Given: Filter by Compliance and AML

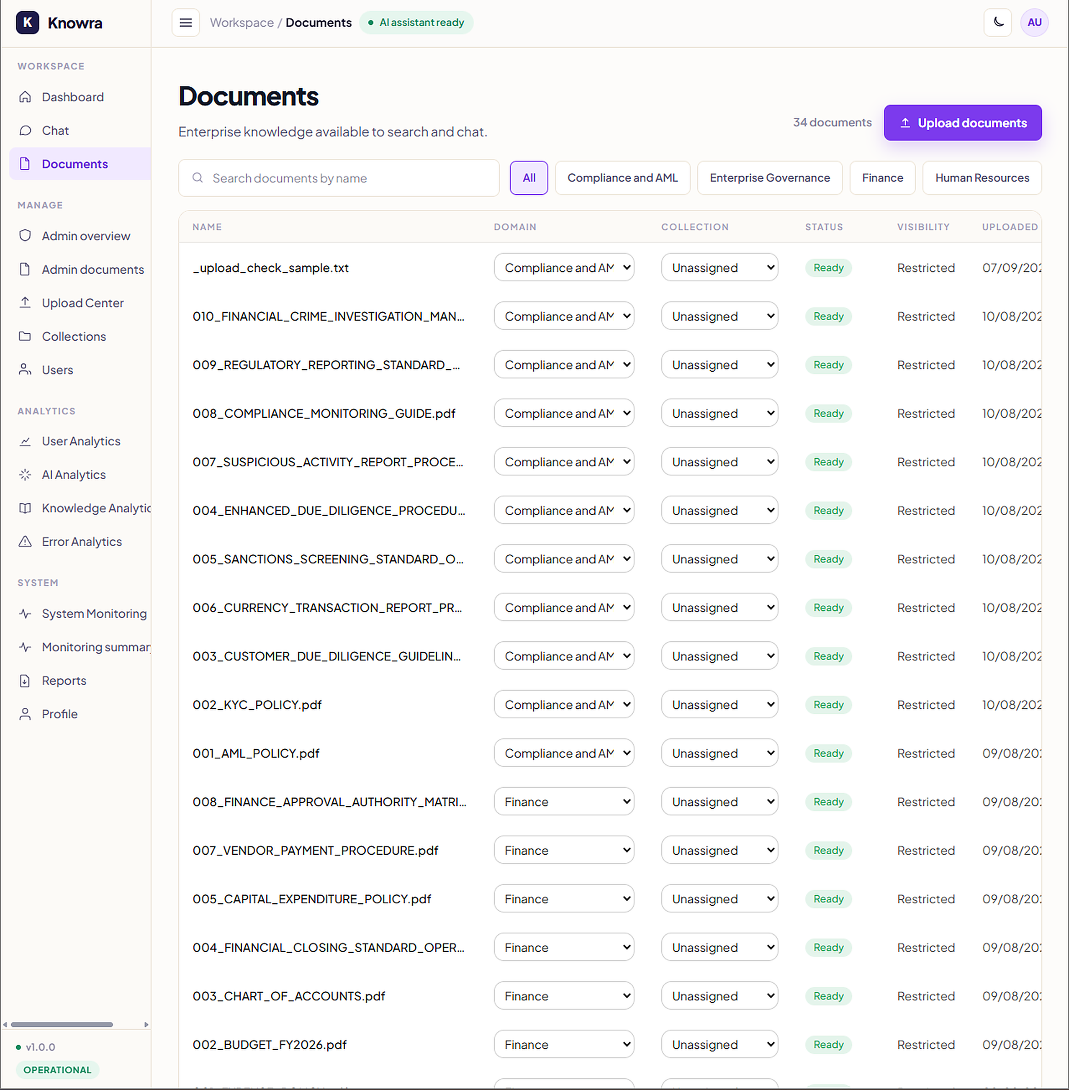Looking at the screenshot, I should click(x=622, y=178).
